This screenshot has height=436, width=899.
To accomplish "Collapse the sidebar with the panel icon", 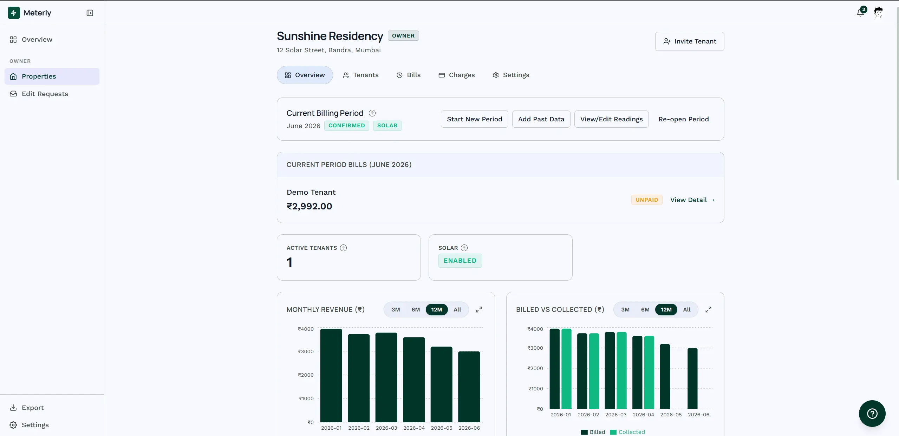I will [x=90, y=13].
